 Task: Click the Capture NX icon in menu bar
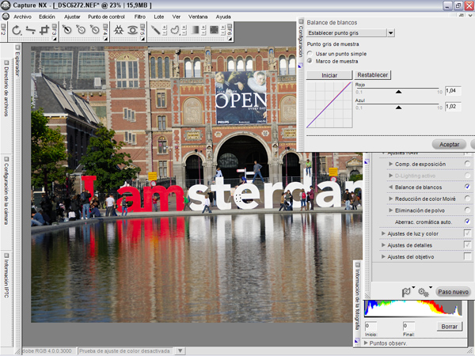pos(6,17)
